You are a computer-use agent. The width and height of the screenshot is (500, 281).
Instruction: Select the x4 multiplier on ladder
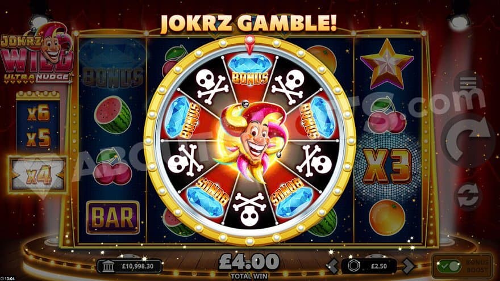[x=37, y=175]
